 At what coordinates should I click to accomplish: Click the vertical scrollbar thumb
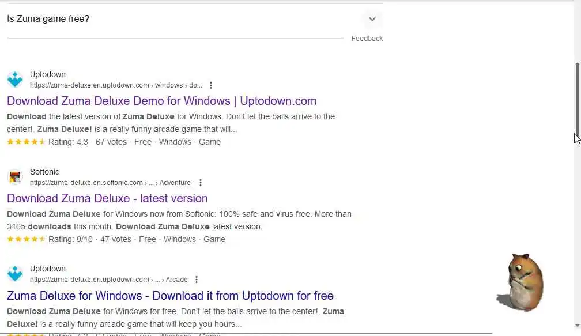point(577,100)
